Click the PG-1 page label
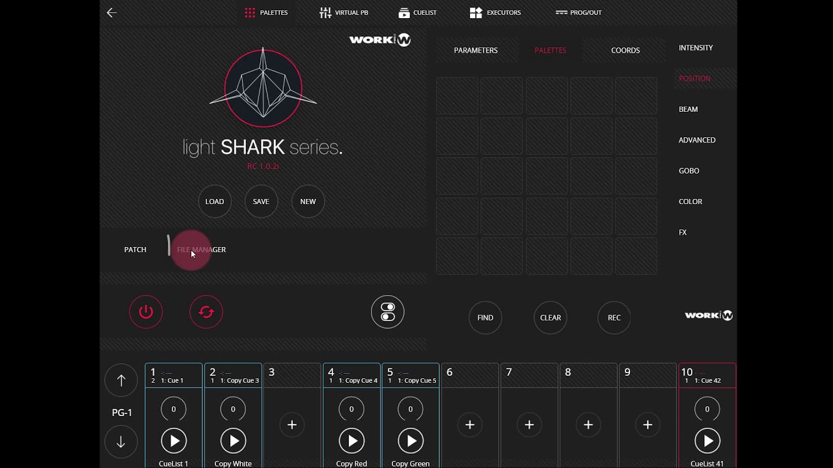Screen dimensions: 833x468 (122, 413)
